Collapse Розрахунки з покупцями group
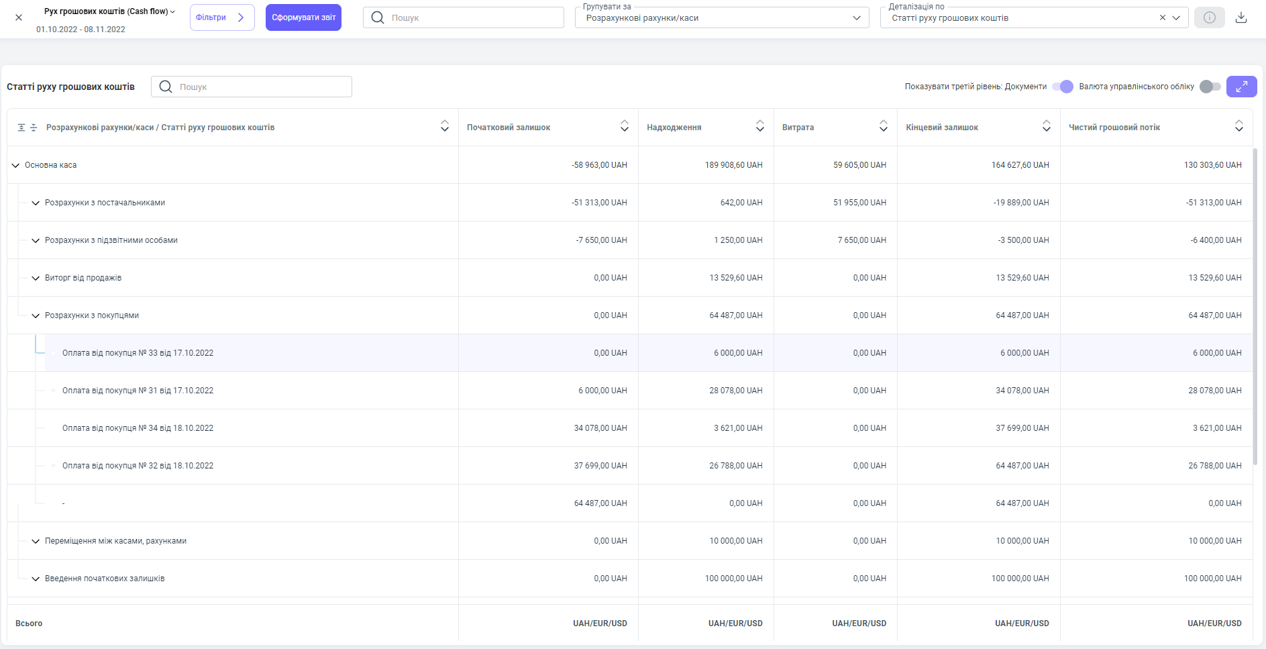The width and height of the screenshot is (1266, 649). tap(36, 315)
